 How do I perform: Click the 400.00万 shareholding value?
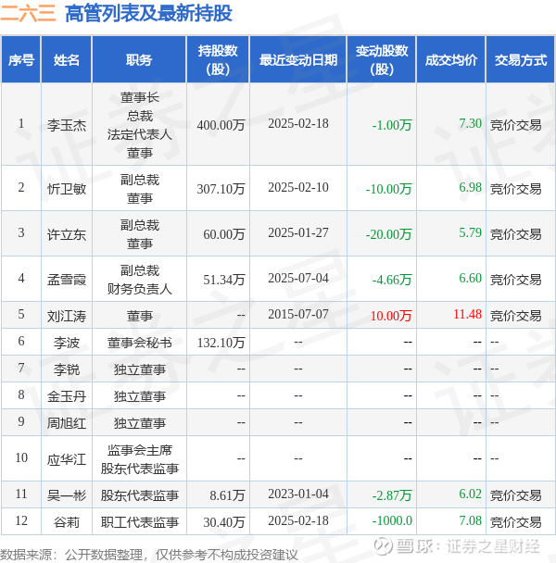tap(221, 125)
